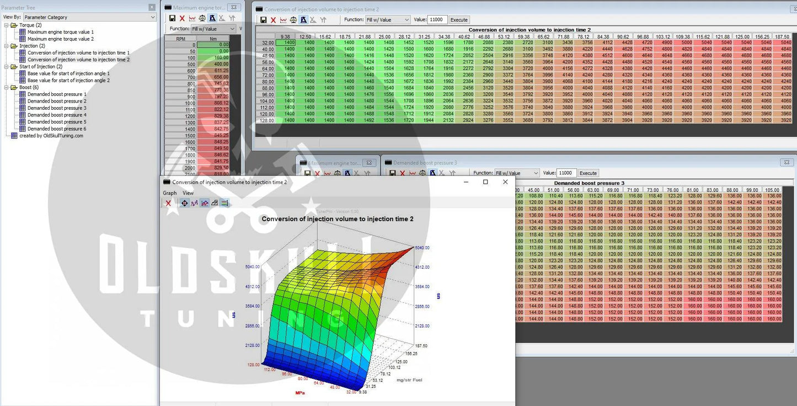Click Execute button in Demanded boost pressure 3
The width and height of the screenshot is (797, 406).
588,173
